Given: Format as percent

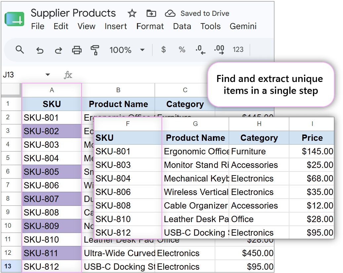Looking at the screenshot, I should [182, 49].
